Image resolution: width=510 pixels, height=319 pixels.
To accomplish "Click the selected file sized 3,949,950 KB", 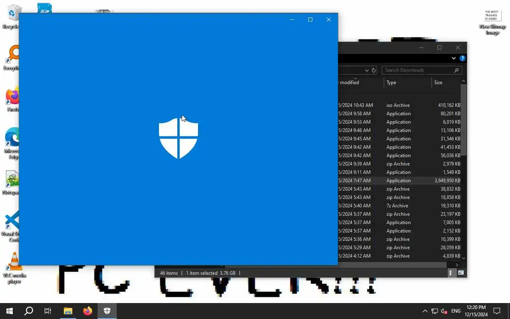I will [399, 181].
